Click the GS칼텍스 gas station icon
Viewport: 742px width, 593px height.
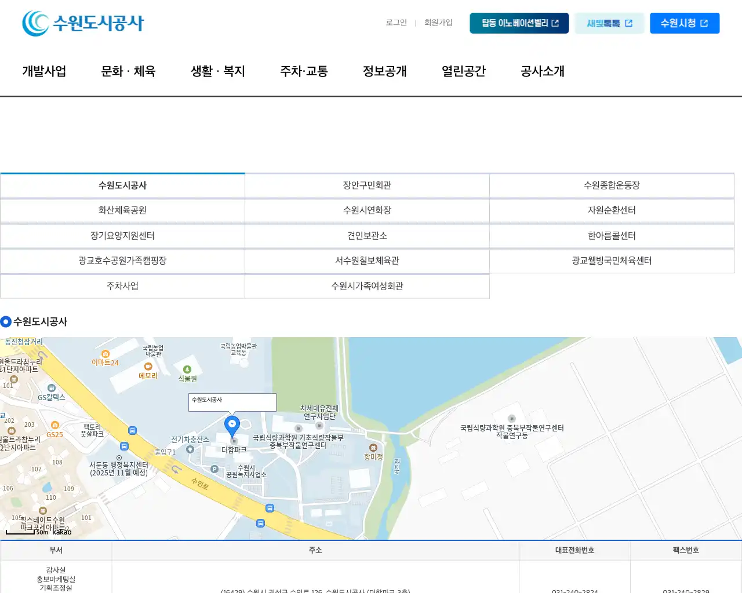pyautogui.click(x=52, y=388)
